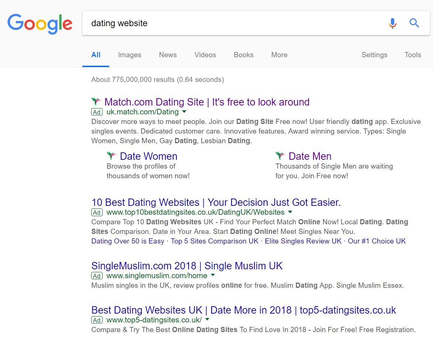Click Discover more ways to meet people description
This screenshot has width=433, height=342.
point(256,131)
